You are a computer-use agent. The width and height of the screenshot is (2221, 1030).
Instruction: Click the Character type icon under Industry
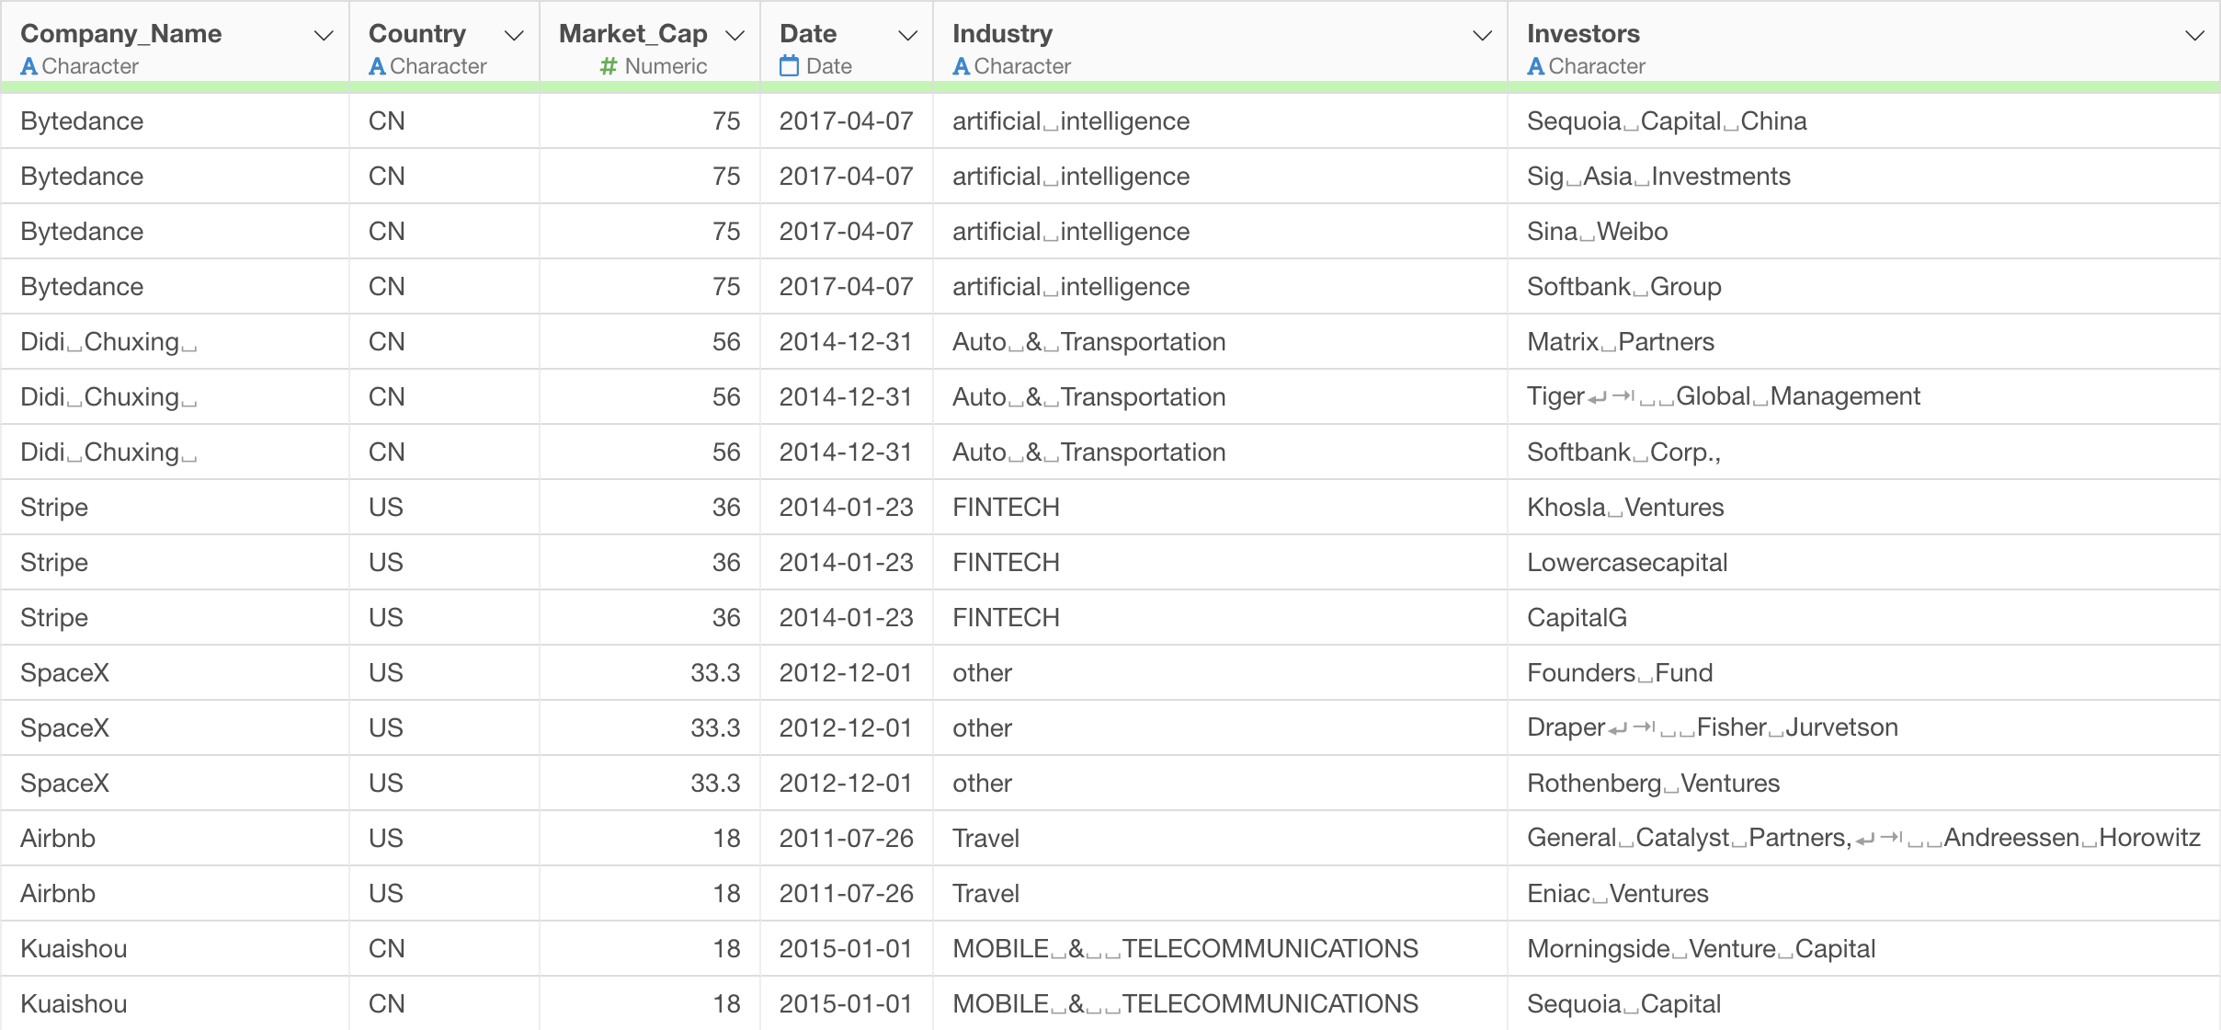click(962, 66)
